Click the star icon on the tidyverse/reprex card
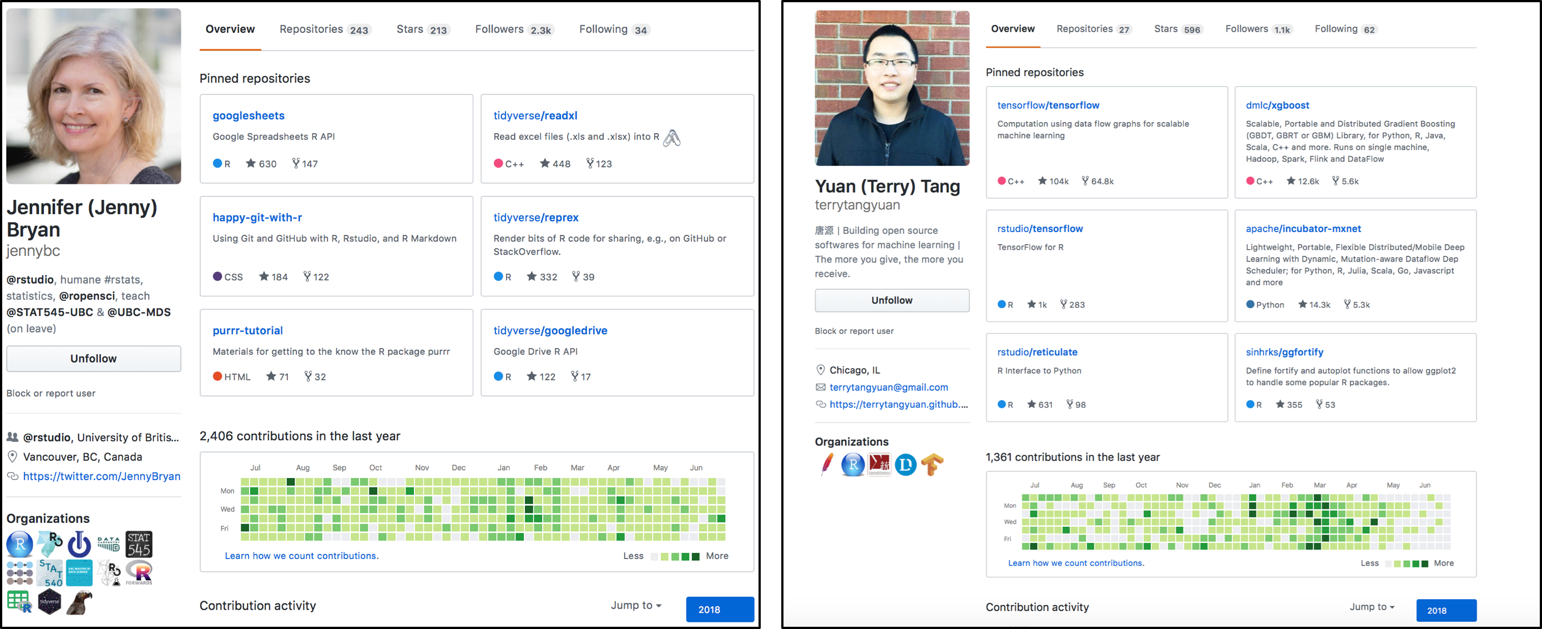This screenshot has width=1542, height=629. (532, 276)
